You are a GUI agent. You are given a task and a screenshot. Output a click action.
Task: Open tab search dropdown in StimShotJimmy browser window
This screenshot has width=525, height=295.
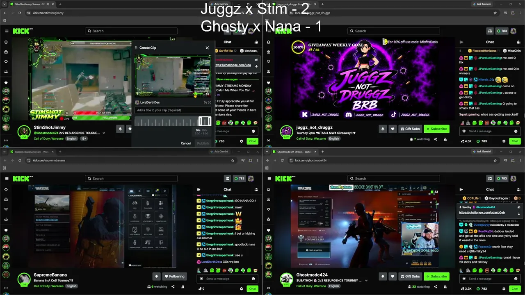[5, 4]
